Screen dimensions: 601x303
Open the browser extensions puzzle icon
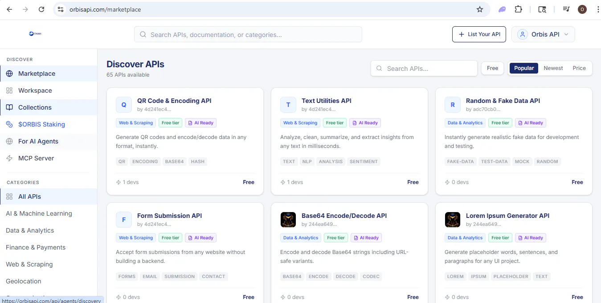click(518, 9)
